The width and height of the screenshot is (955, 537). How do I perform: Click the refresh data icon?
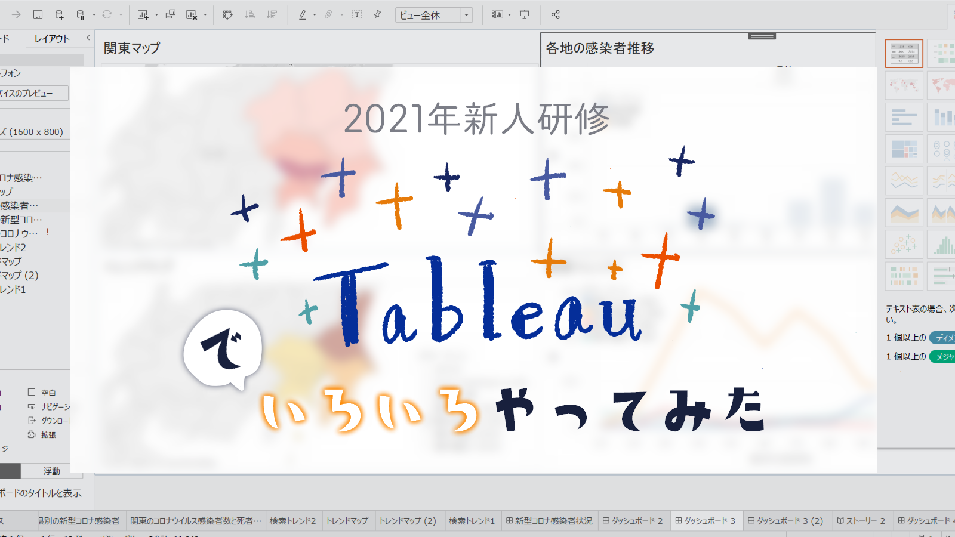107,14
